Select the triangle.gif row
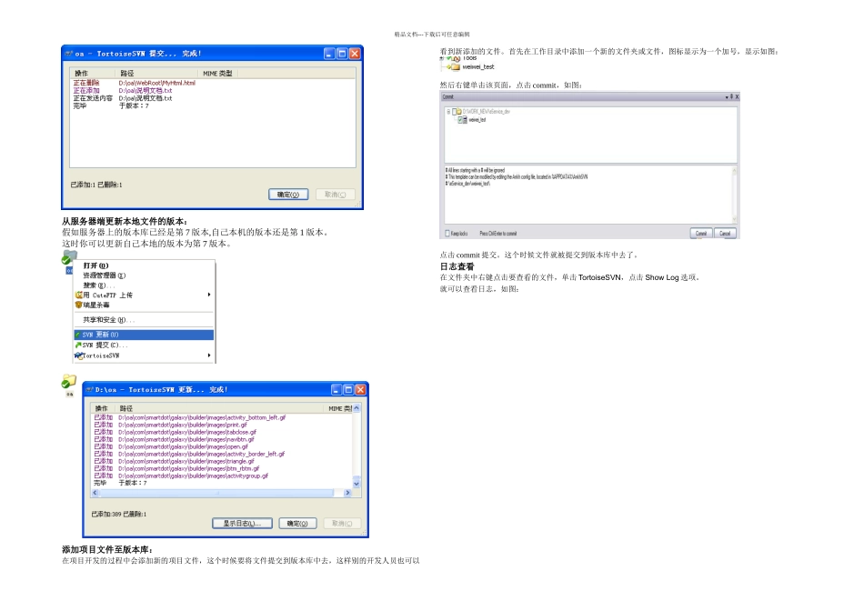 (x=174, y=461)
